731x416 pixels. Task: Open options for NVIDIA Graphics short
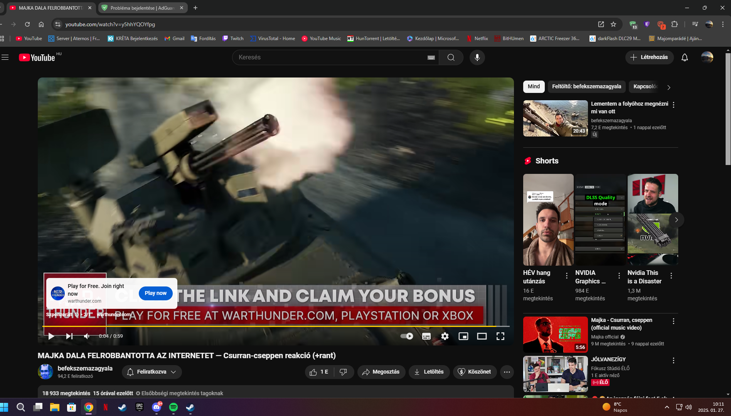tap(619, 276)
